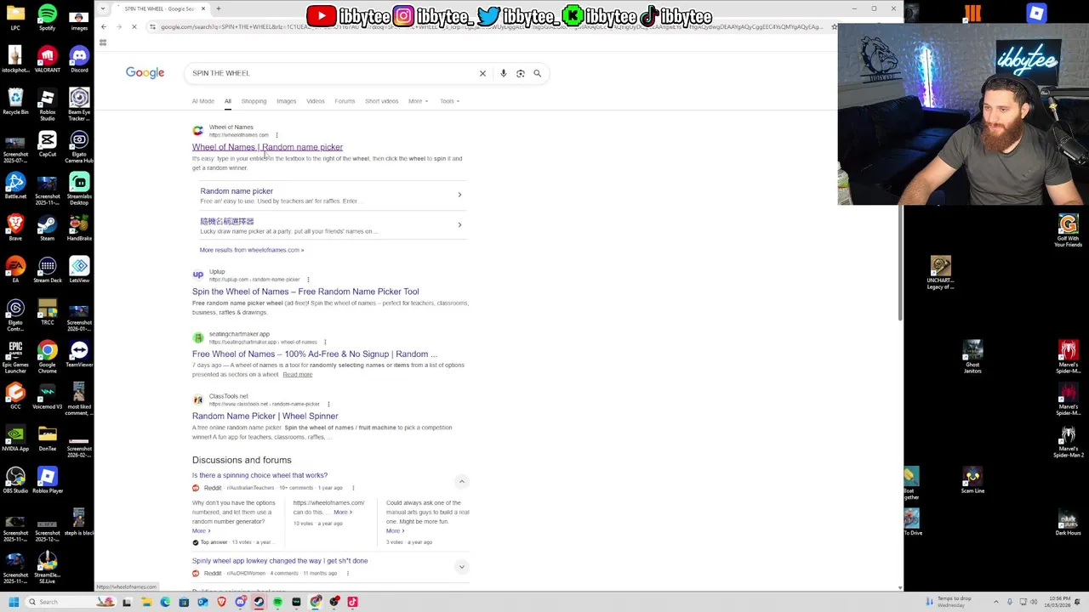The width and height of the screenshot is (1089, 612).
Task: Open options menu for ClassTools.net result
Action: pos(328,405)
